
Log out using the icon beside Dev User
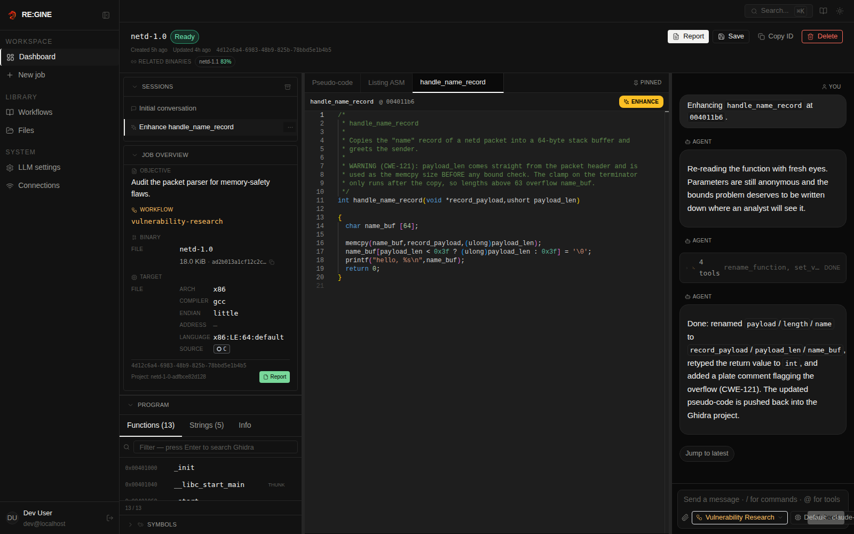click(x=110, y=518)
